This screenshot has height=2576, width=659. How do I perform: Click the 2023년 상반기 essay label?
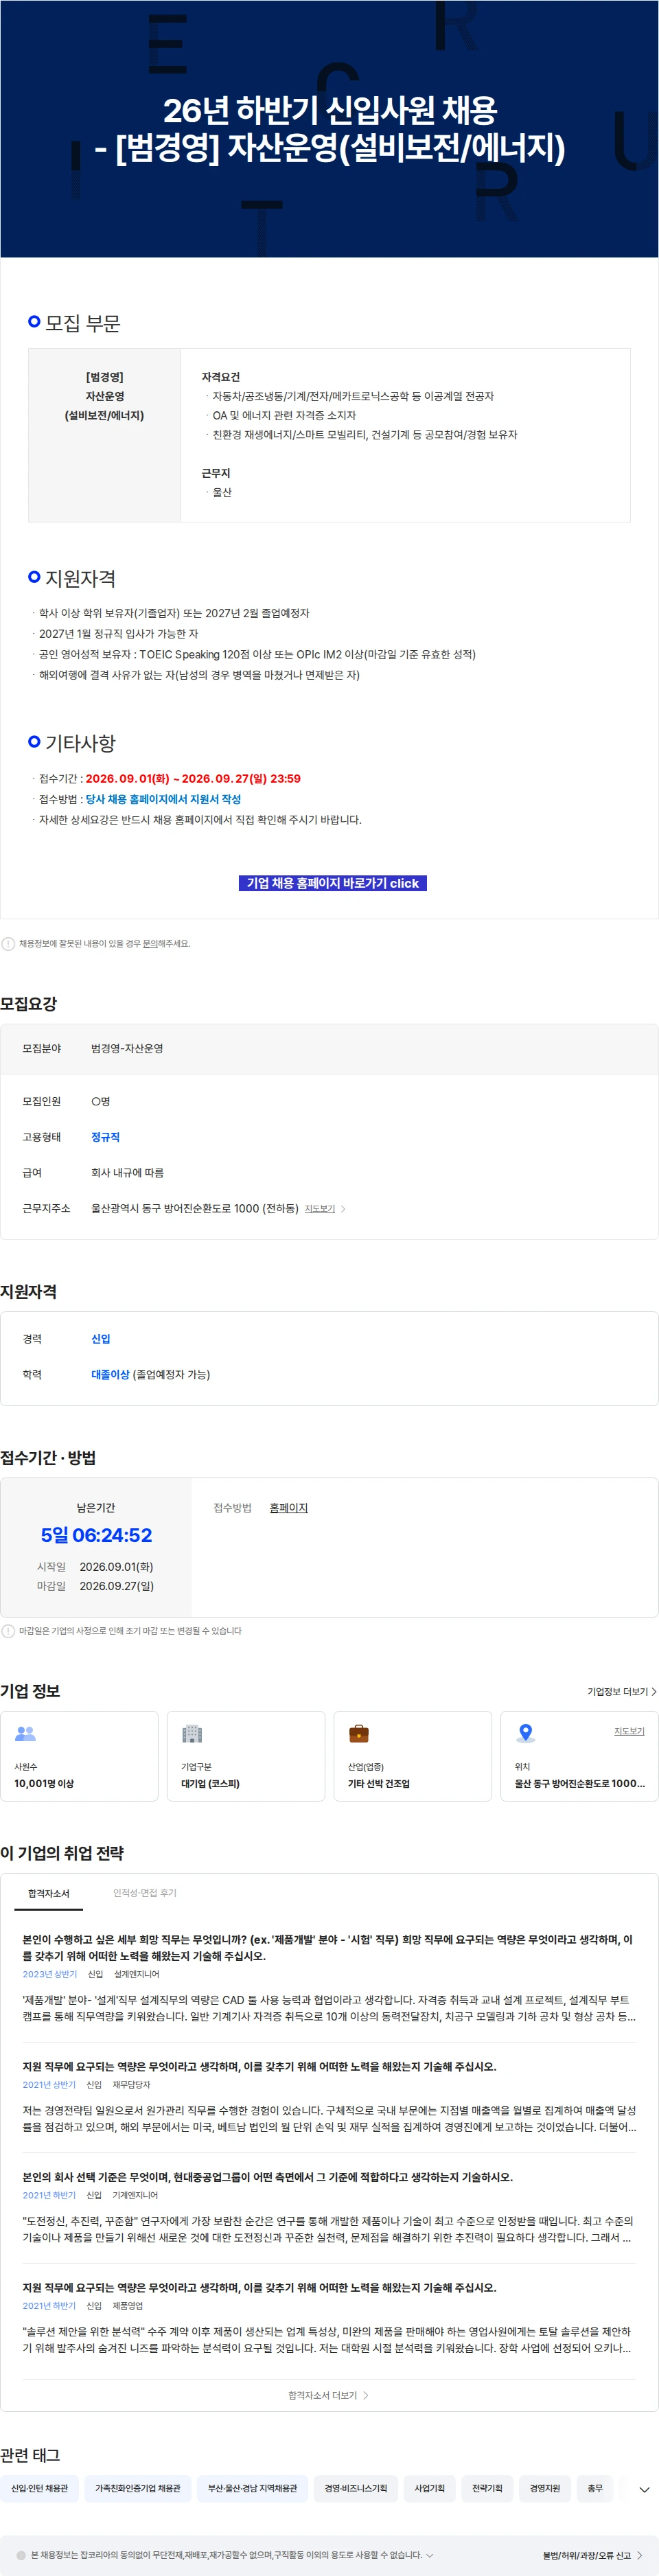tap(50, 1974)
